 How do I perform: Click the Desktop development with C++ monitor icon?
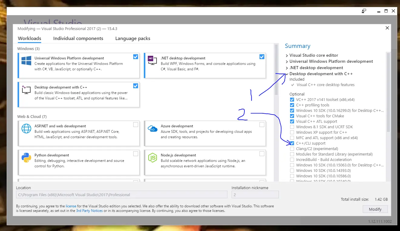tap(26, 89)
